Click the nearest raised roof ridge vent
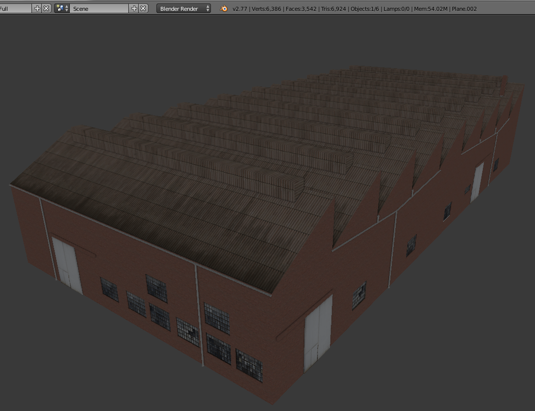 (188, 164)
